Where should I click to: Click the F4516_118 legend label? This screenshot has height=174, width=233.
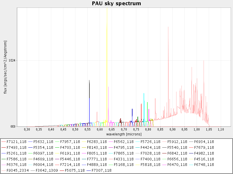click(204, 159)
